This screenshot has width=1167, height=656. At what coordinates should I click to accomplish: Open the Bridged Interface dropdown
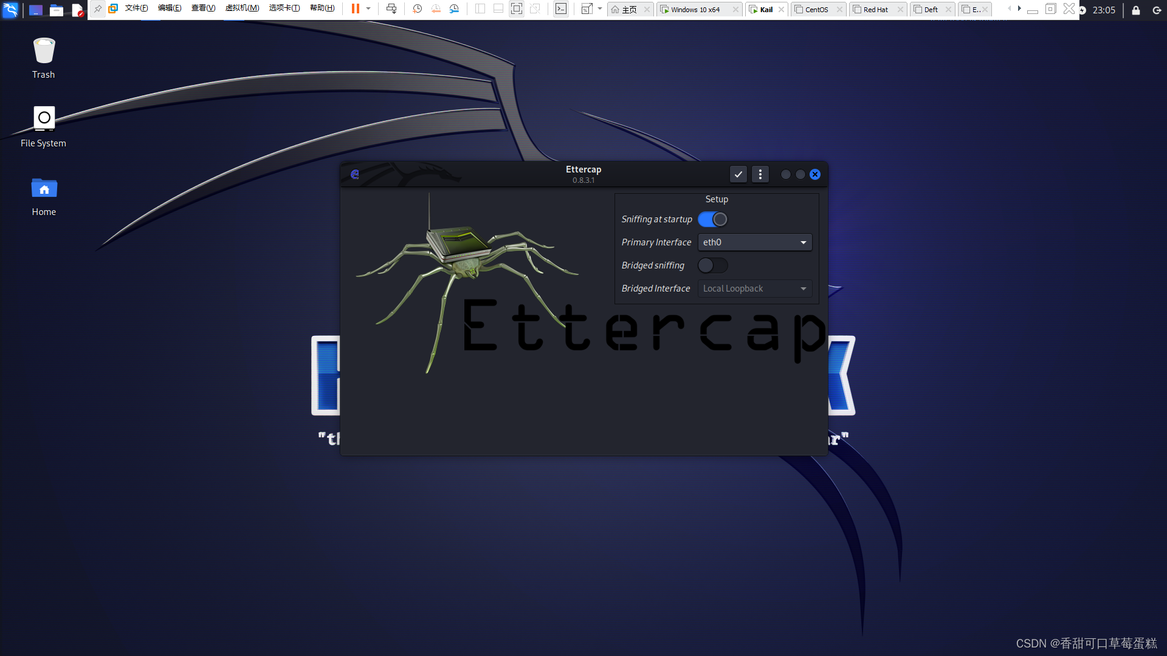pos(754,288)
